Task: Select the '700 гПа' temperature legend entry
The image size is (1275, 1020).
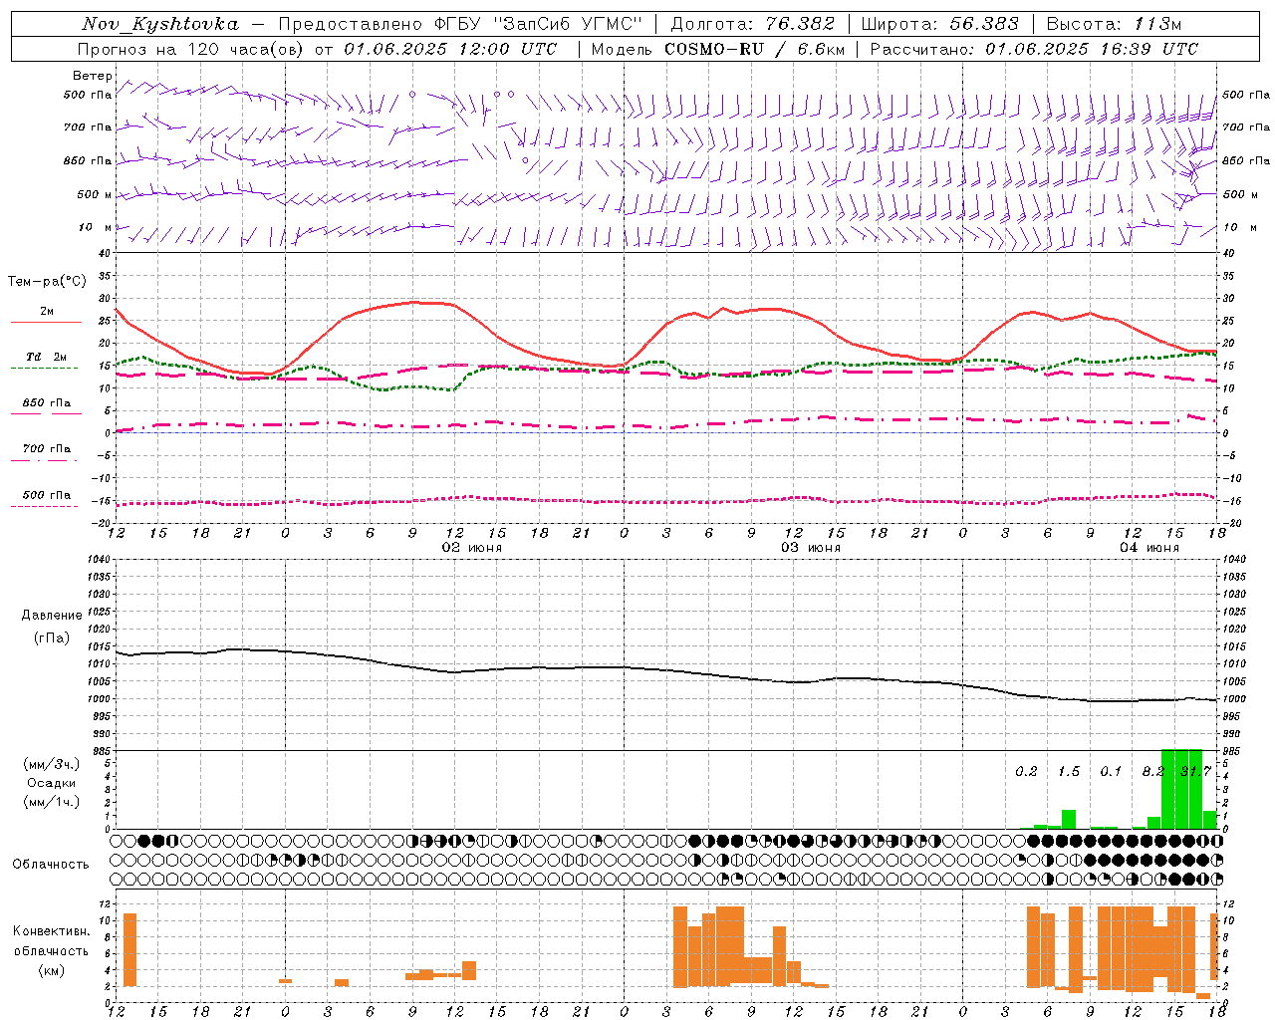Action: click(47, 449)
